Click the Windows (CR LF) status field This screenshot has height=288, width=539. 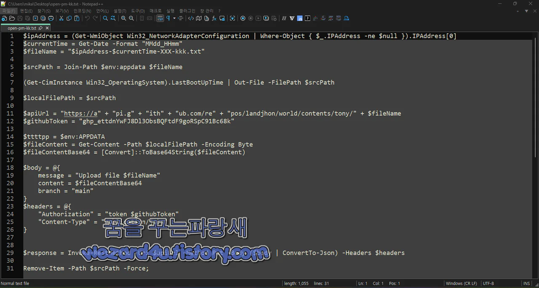(x=461, y=283)
